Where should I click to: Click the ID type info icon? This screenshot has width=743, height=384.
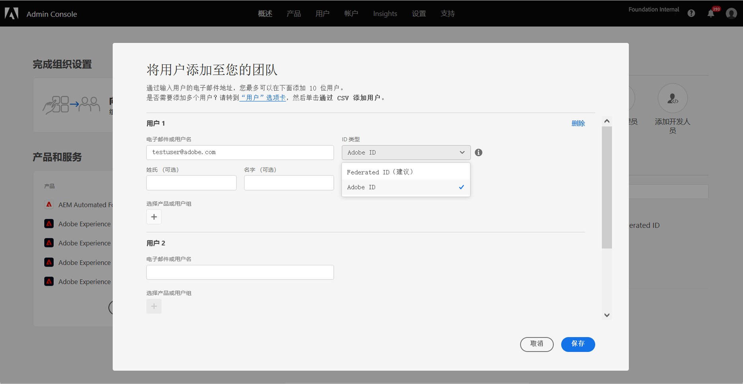pos(479,152)
